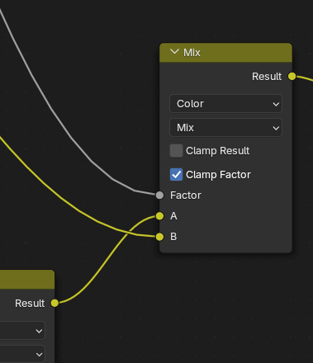Viewport: 313px width, 363px height.
Task: Click the lower-left node's Result output socket
Action: coord(55,303)
